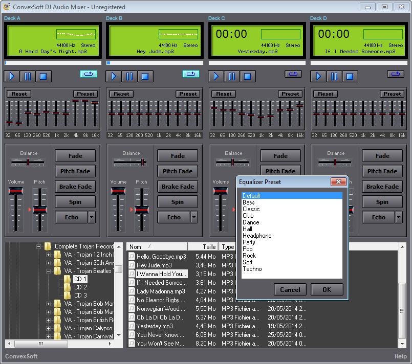412x364 pixels.
Task: Click Brake Fade button on Deck D
Action: tap(382, 187)
